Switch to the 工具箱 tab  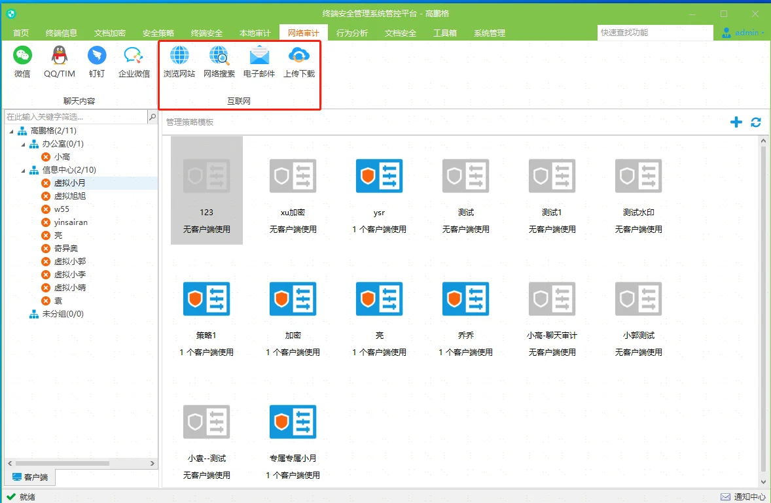click(445, 33)
